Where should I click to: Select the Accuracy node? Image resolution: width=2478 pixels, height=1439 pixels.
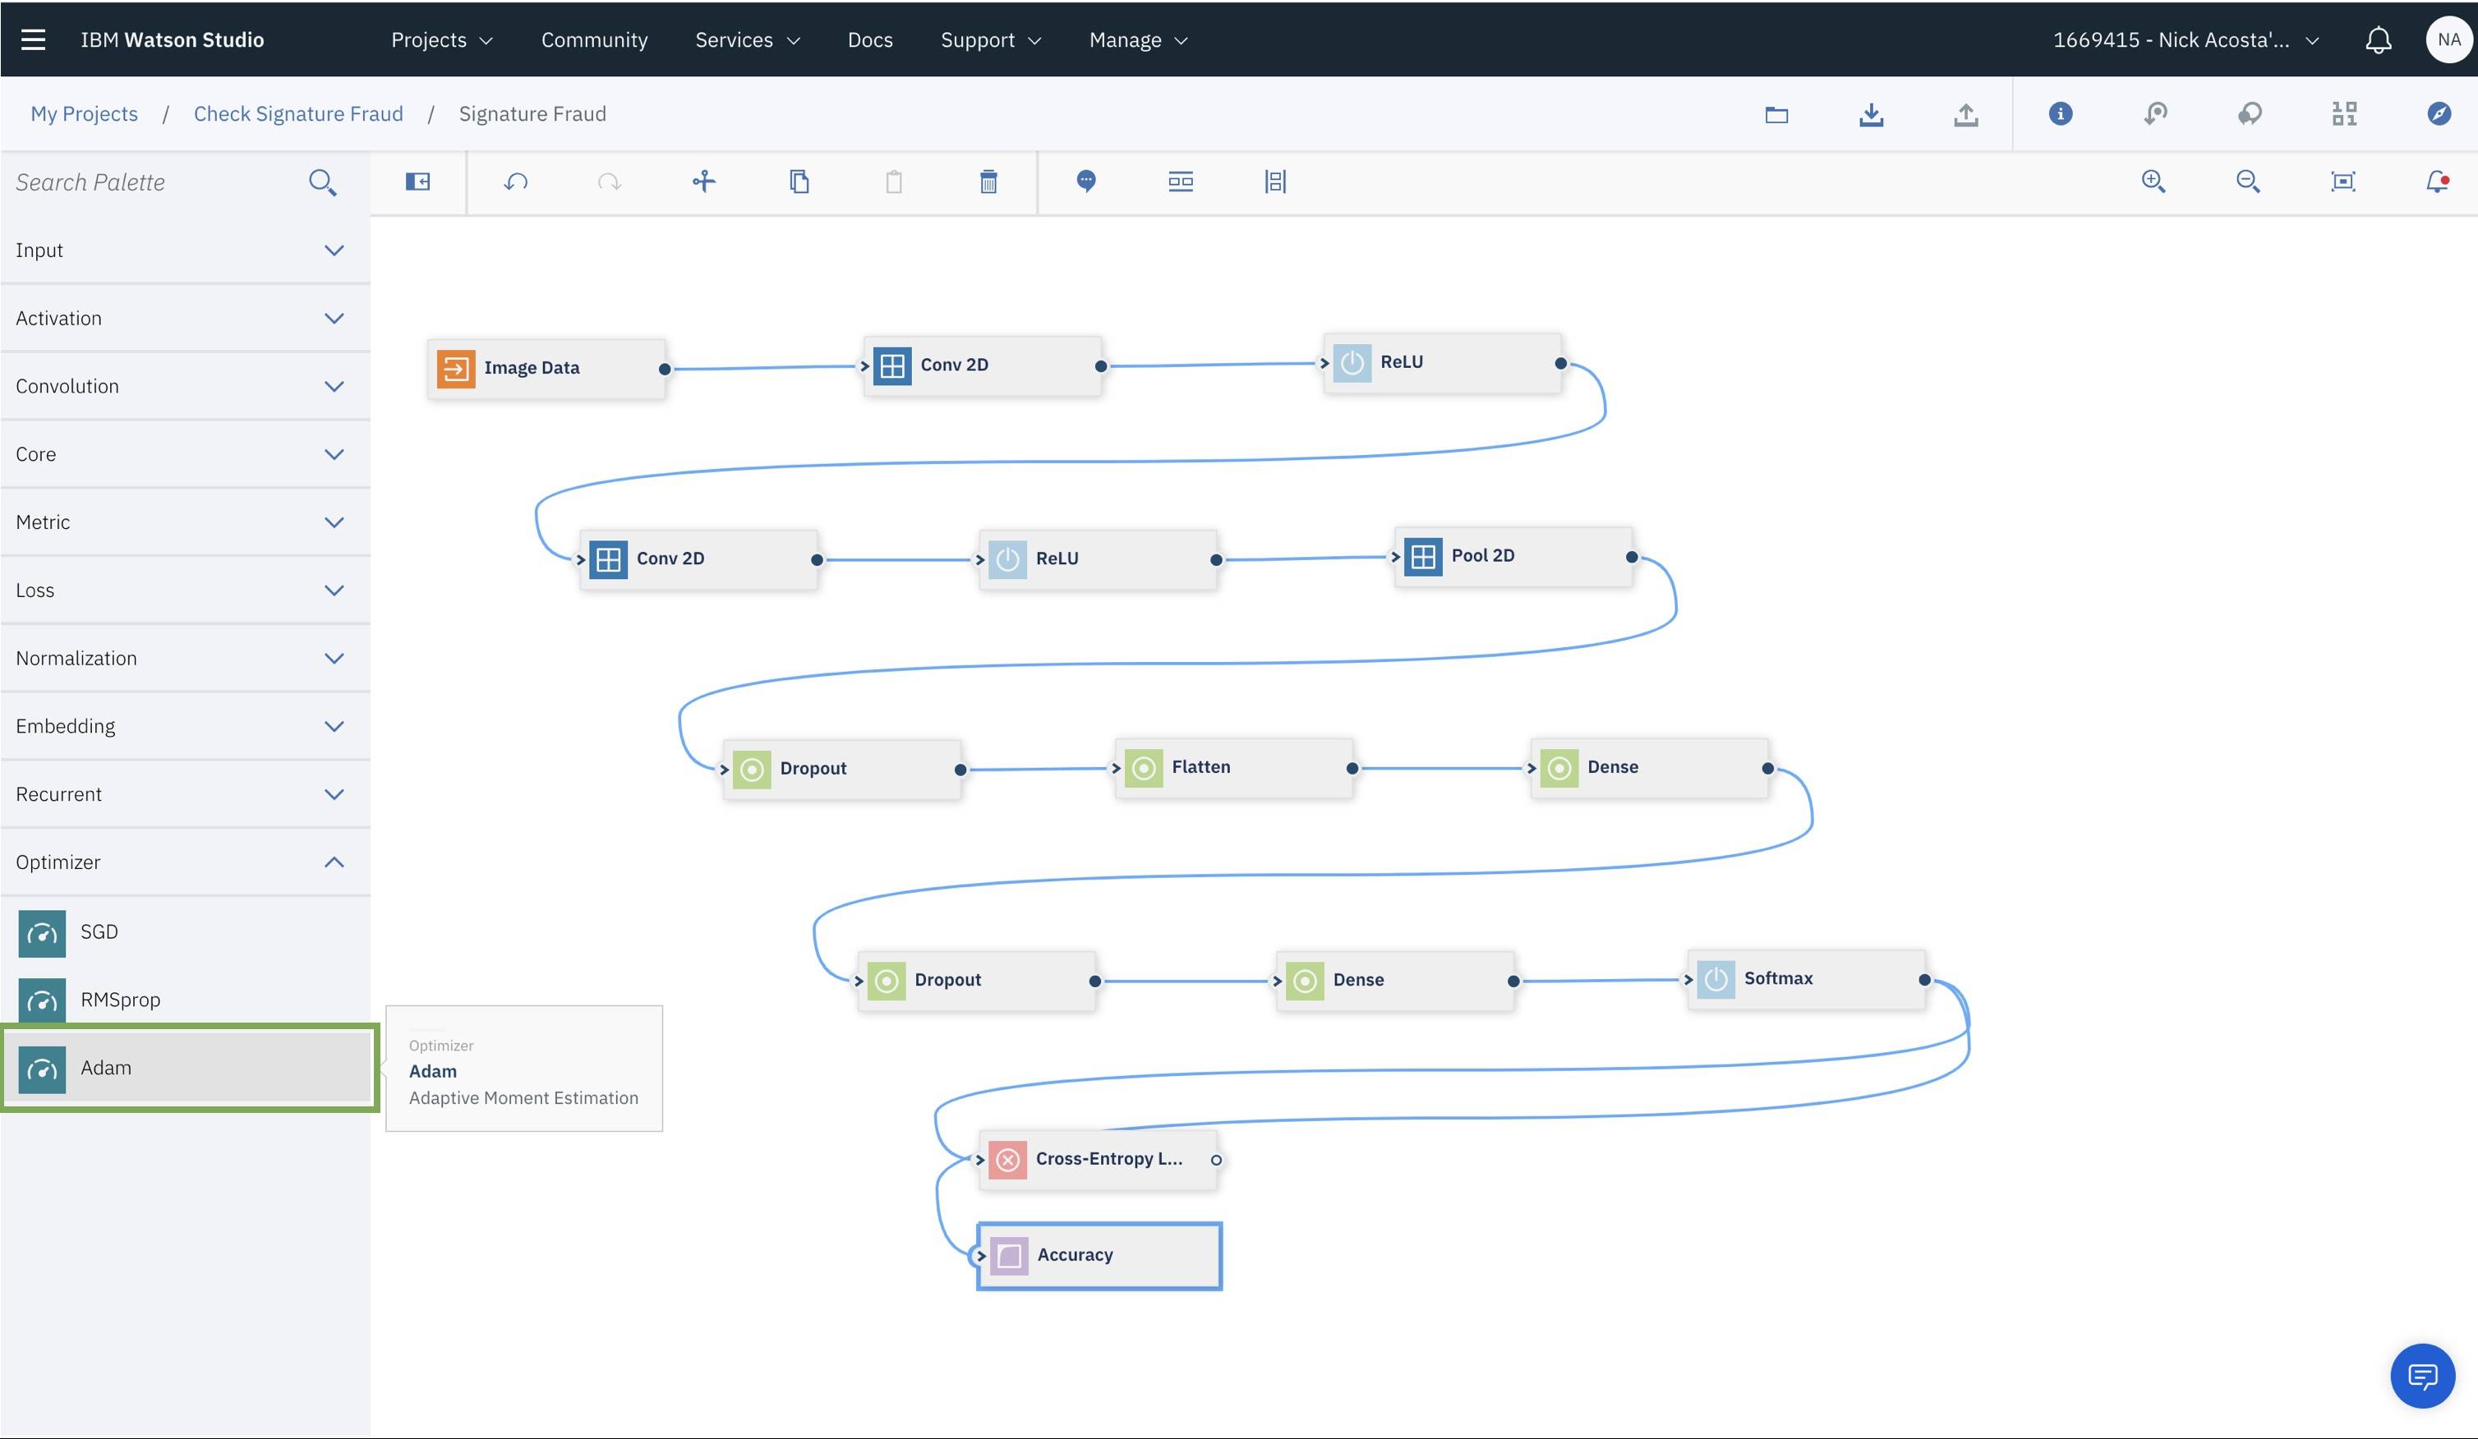click(1099, 1255)
